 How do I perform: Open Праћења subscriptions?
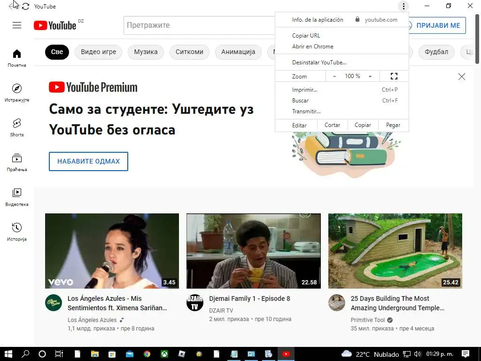point(17,162)
